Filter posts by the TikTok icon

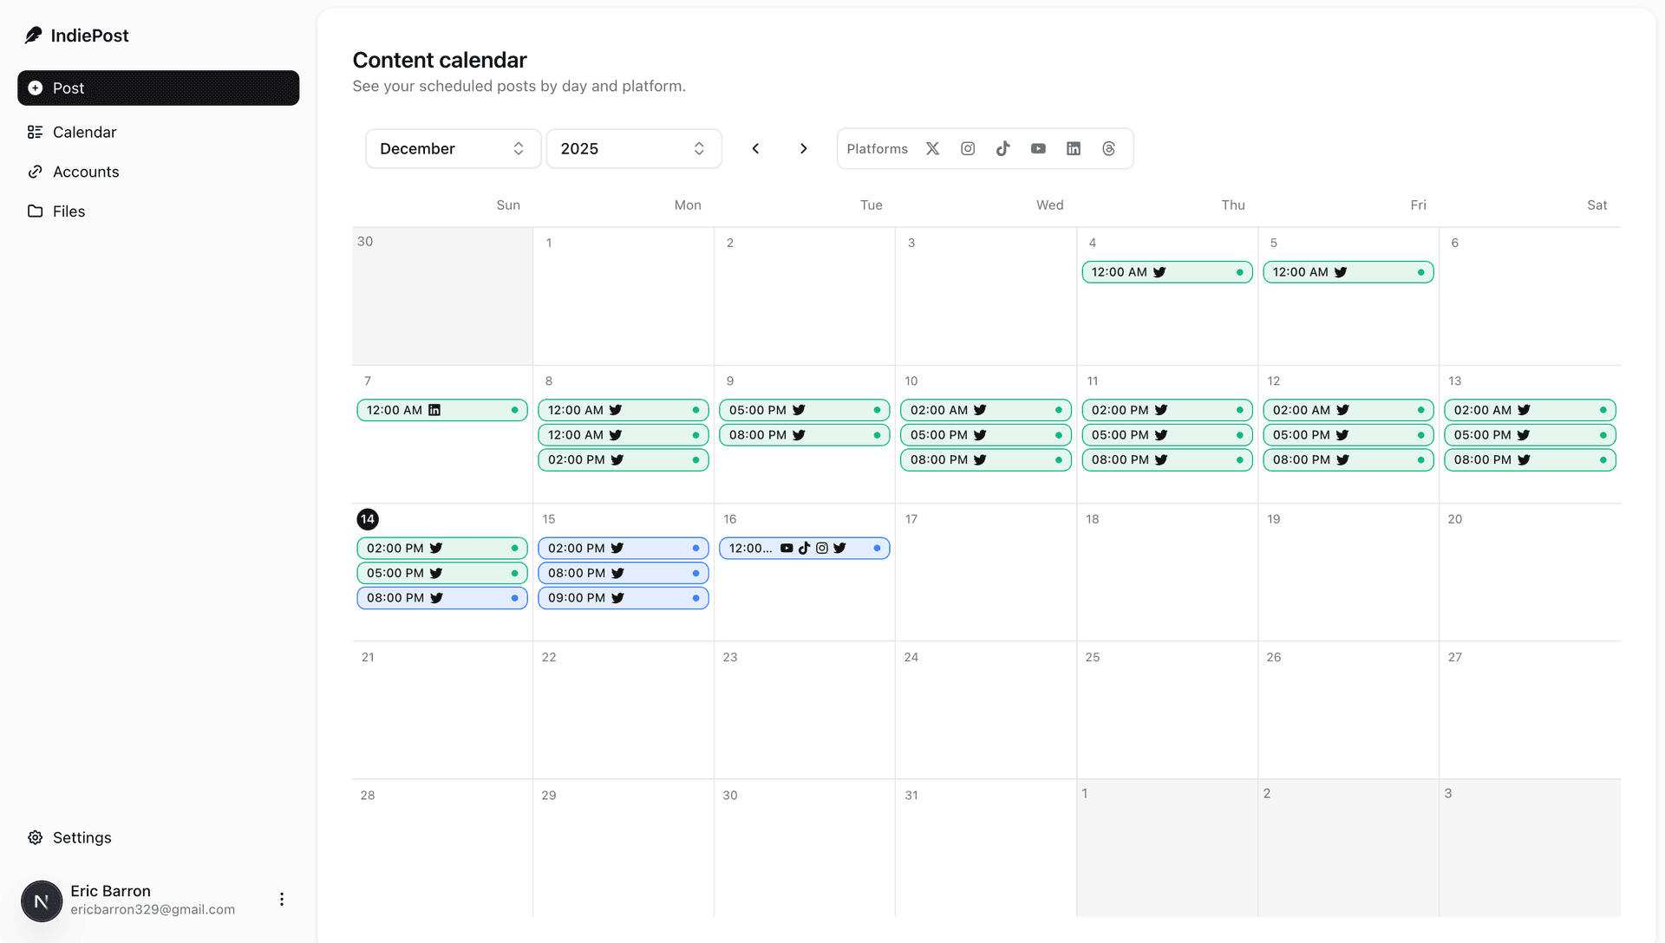tap(1003, 148)
